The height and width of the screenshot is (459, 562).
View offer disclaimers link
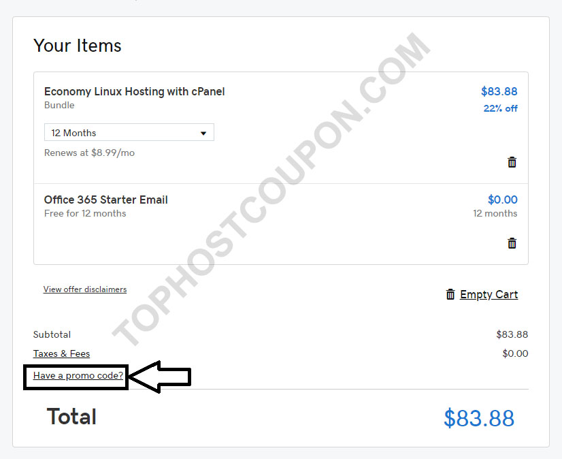[85, 289]
